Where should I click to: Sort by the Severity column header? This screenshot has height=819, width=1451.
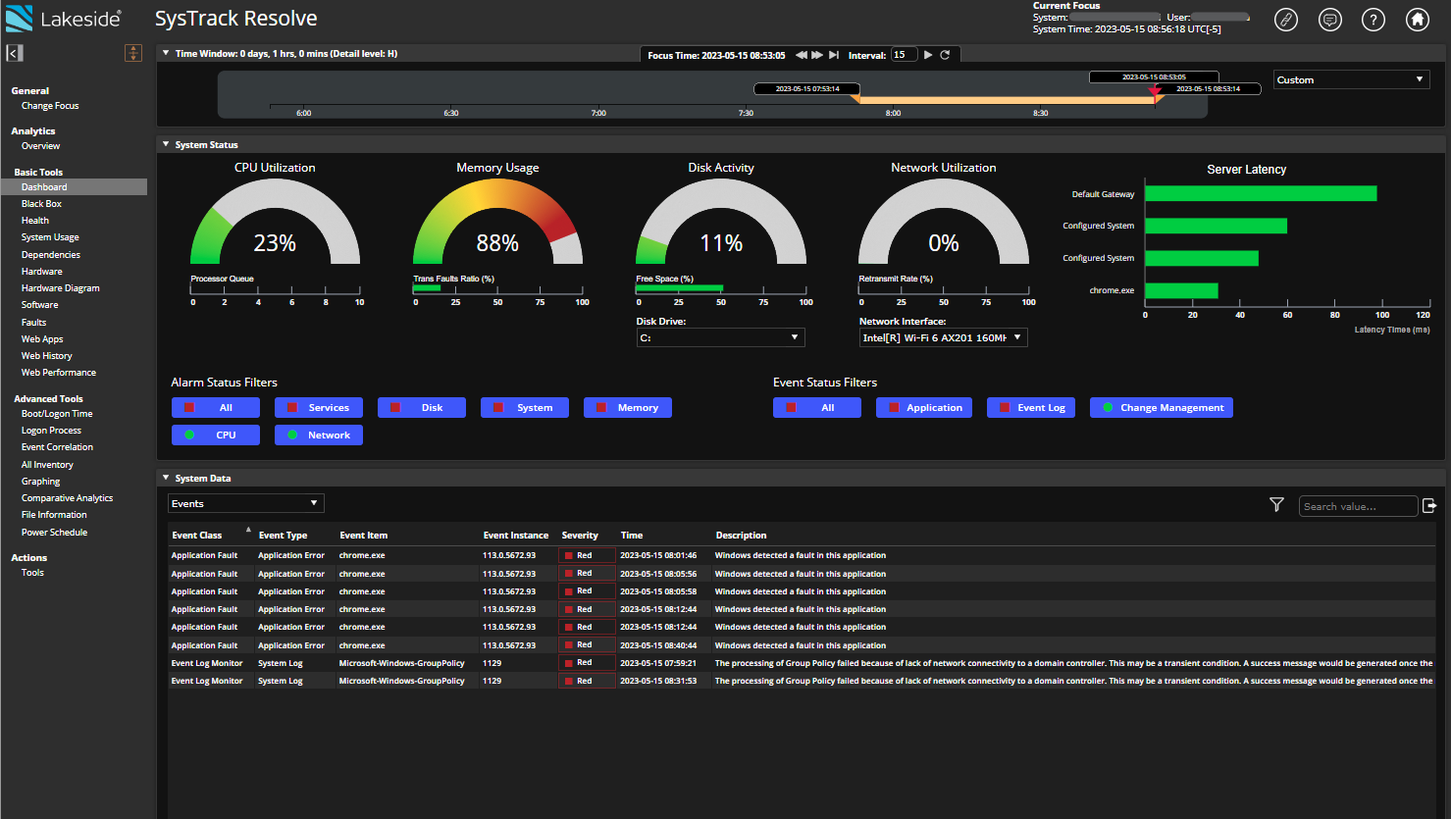point(580,536)
